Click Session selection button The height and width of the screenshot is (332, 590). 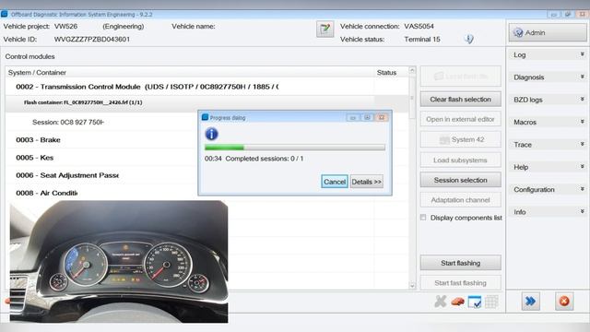(x=461, y=180)
